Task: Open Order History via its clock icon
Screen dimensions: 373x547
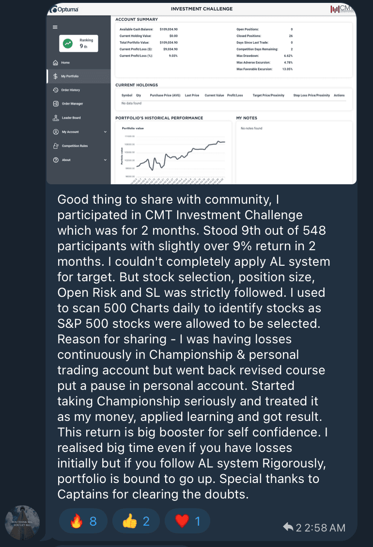Action: click(x=56, y=90)
